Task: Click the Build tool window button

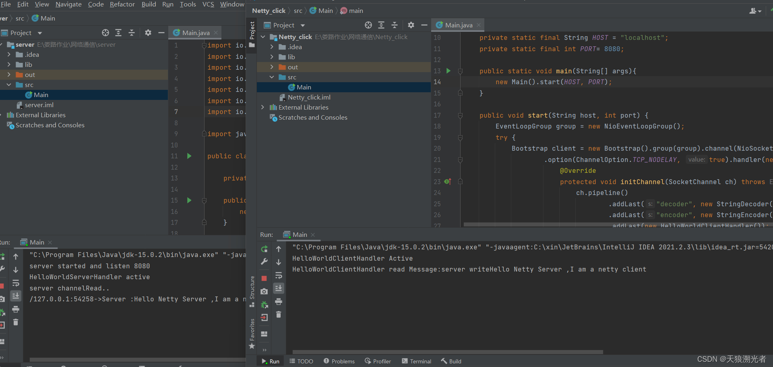Action: [451, 361]
